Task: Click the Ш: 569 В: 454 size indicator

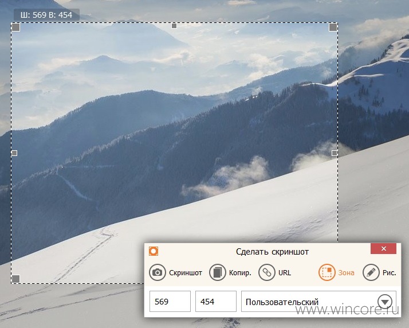Action: click(46, 15)
